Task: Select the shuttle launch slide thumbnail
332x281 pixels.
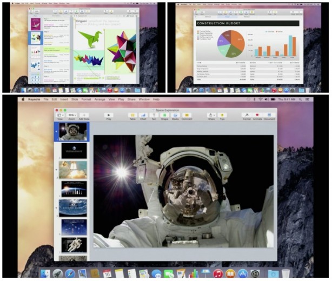Action: 73,170
